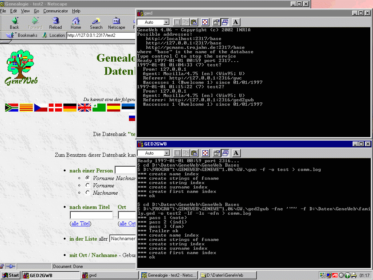Click the Ort input field

[127, 215]
